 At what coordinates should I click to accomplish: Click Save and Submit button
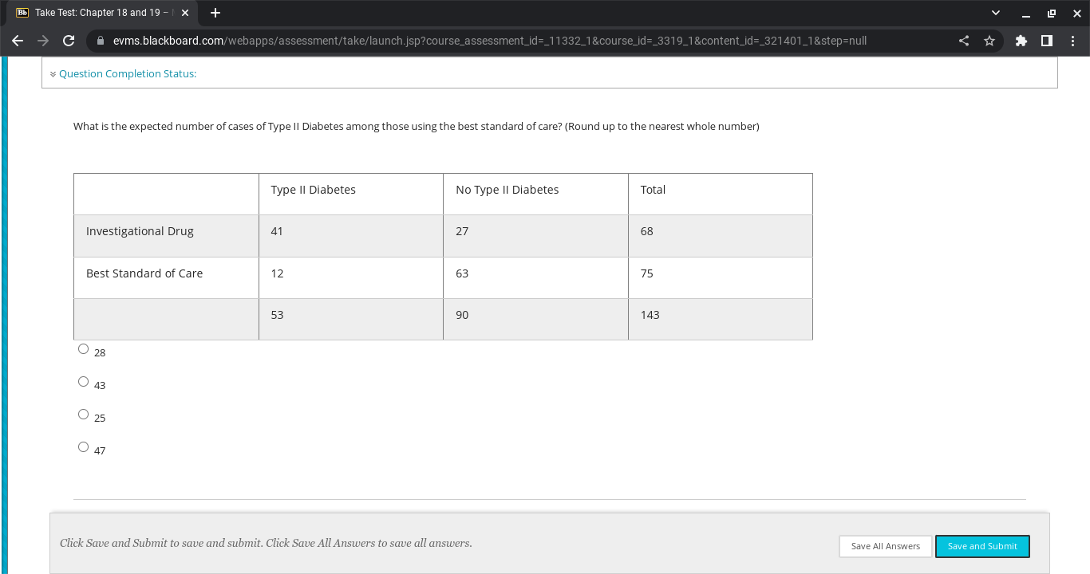[982, 546]
